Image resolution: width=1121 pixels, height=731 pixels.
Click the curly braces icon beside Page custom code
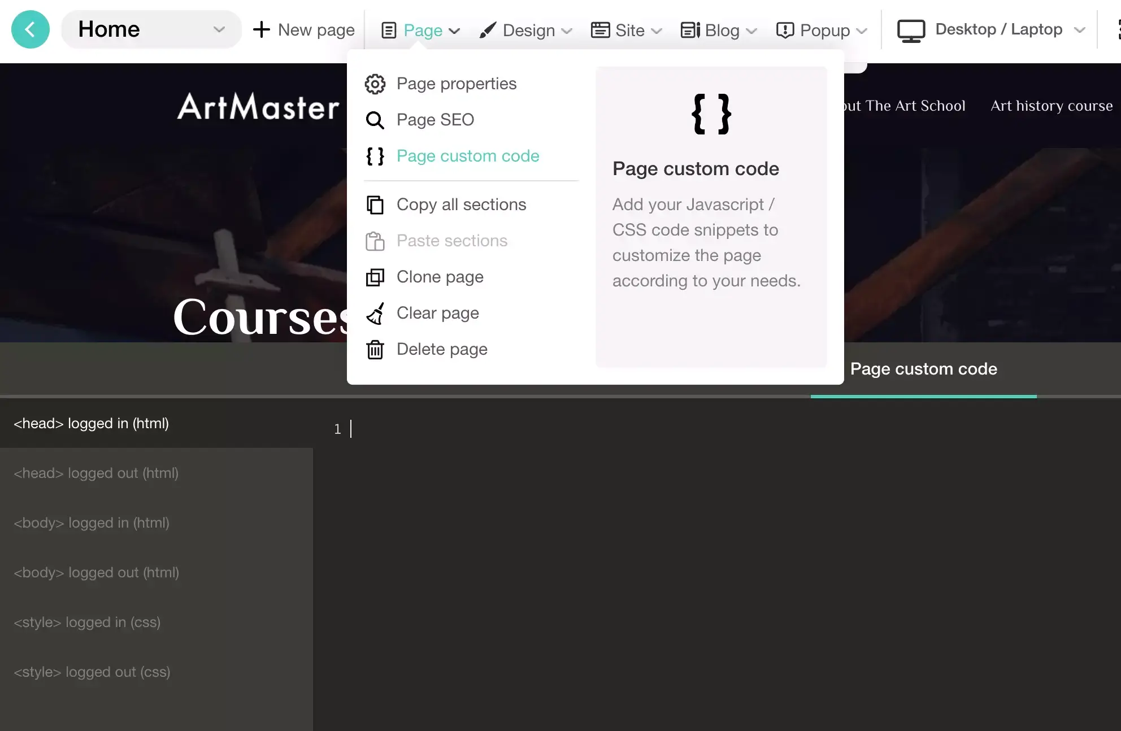pos(375,156)
